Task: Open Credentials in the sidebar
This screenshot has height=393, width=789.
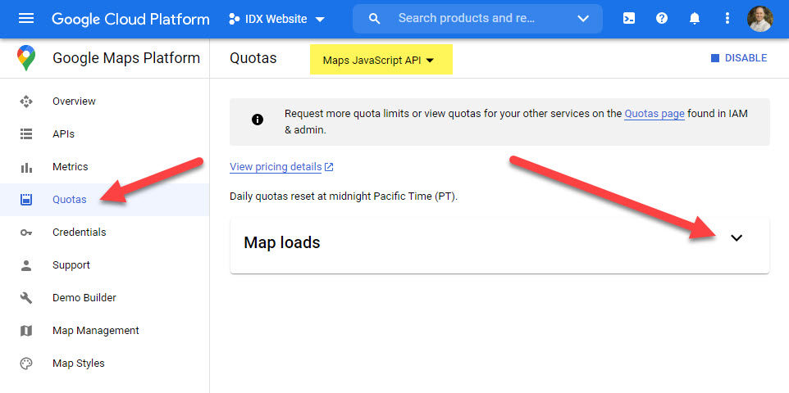Action: (79, 233)
